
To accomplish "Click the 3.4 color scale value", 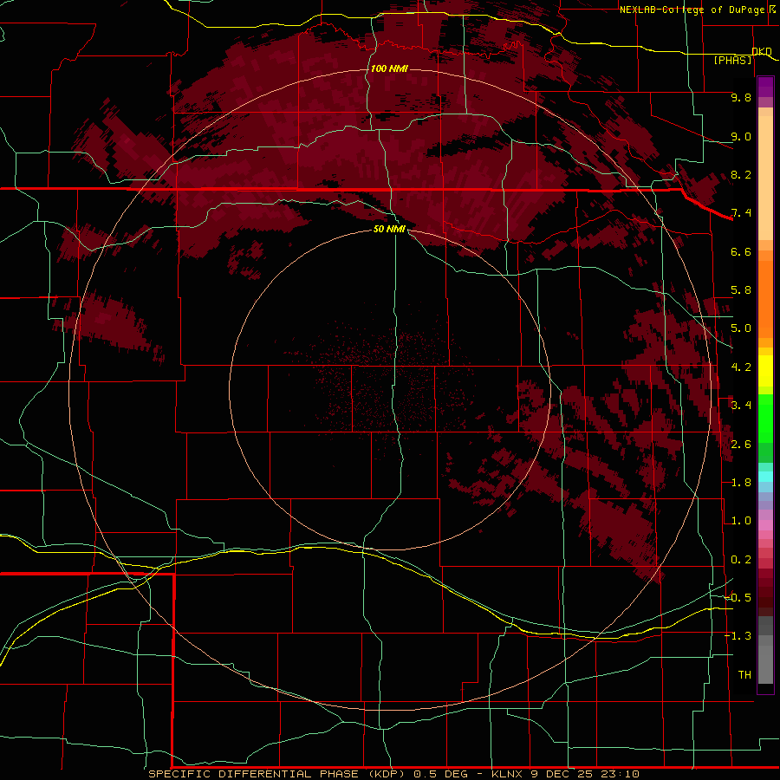I will coord(741,406).
